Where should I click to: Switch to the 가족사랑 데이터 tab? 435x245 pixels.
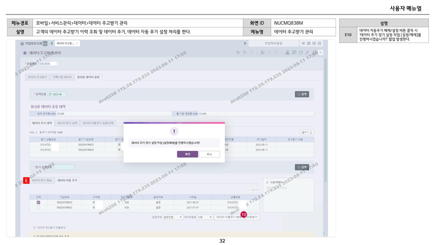[x=62, y=77]
